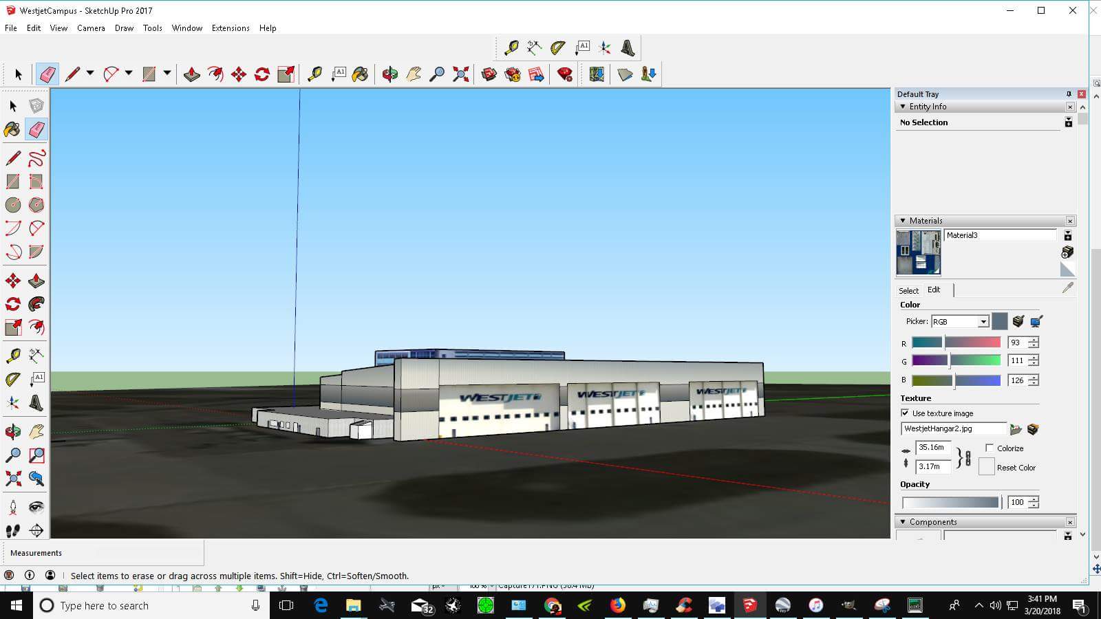Open the Camera menu

tap(91, 28)
